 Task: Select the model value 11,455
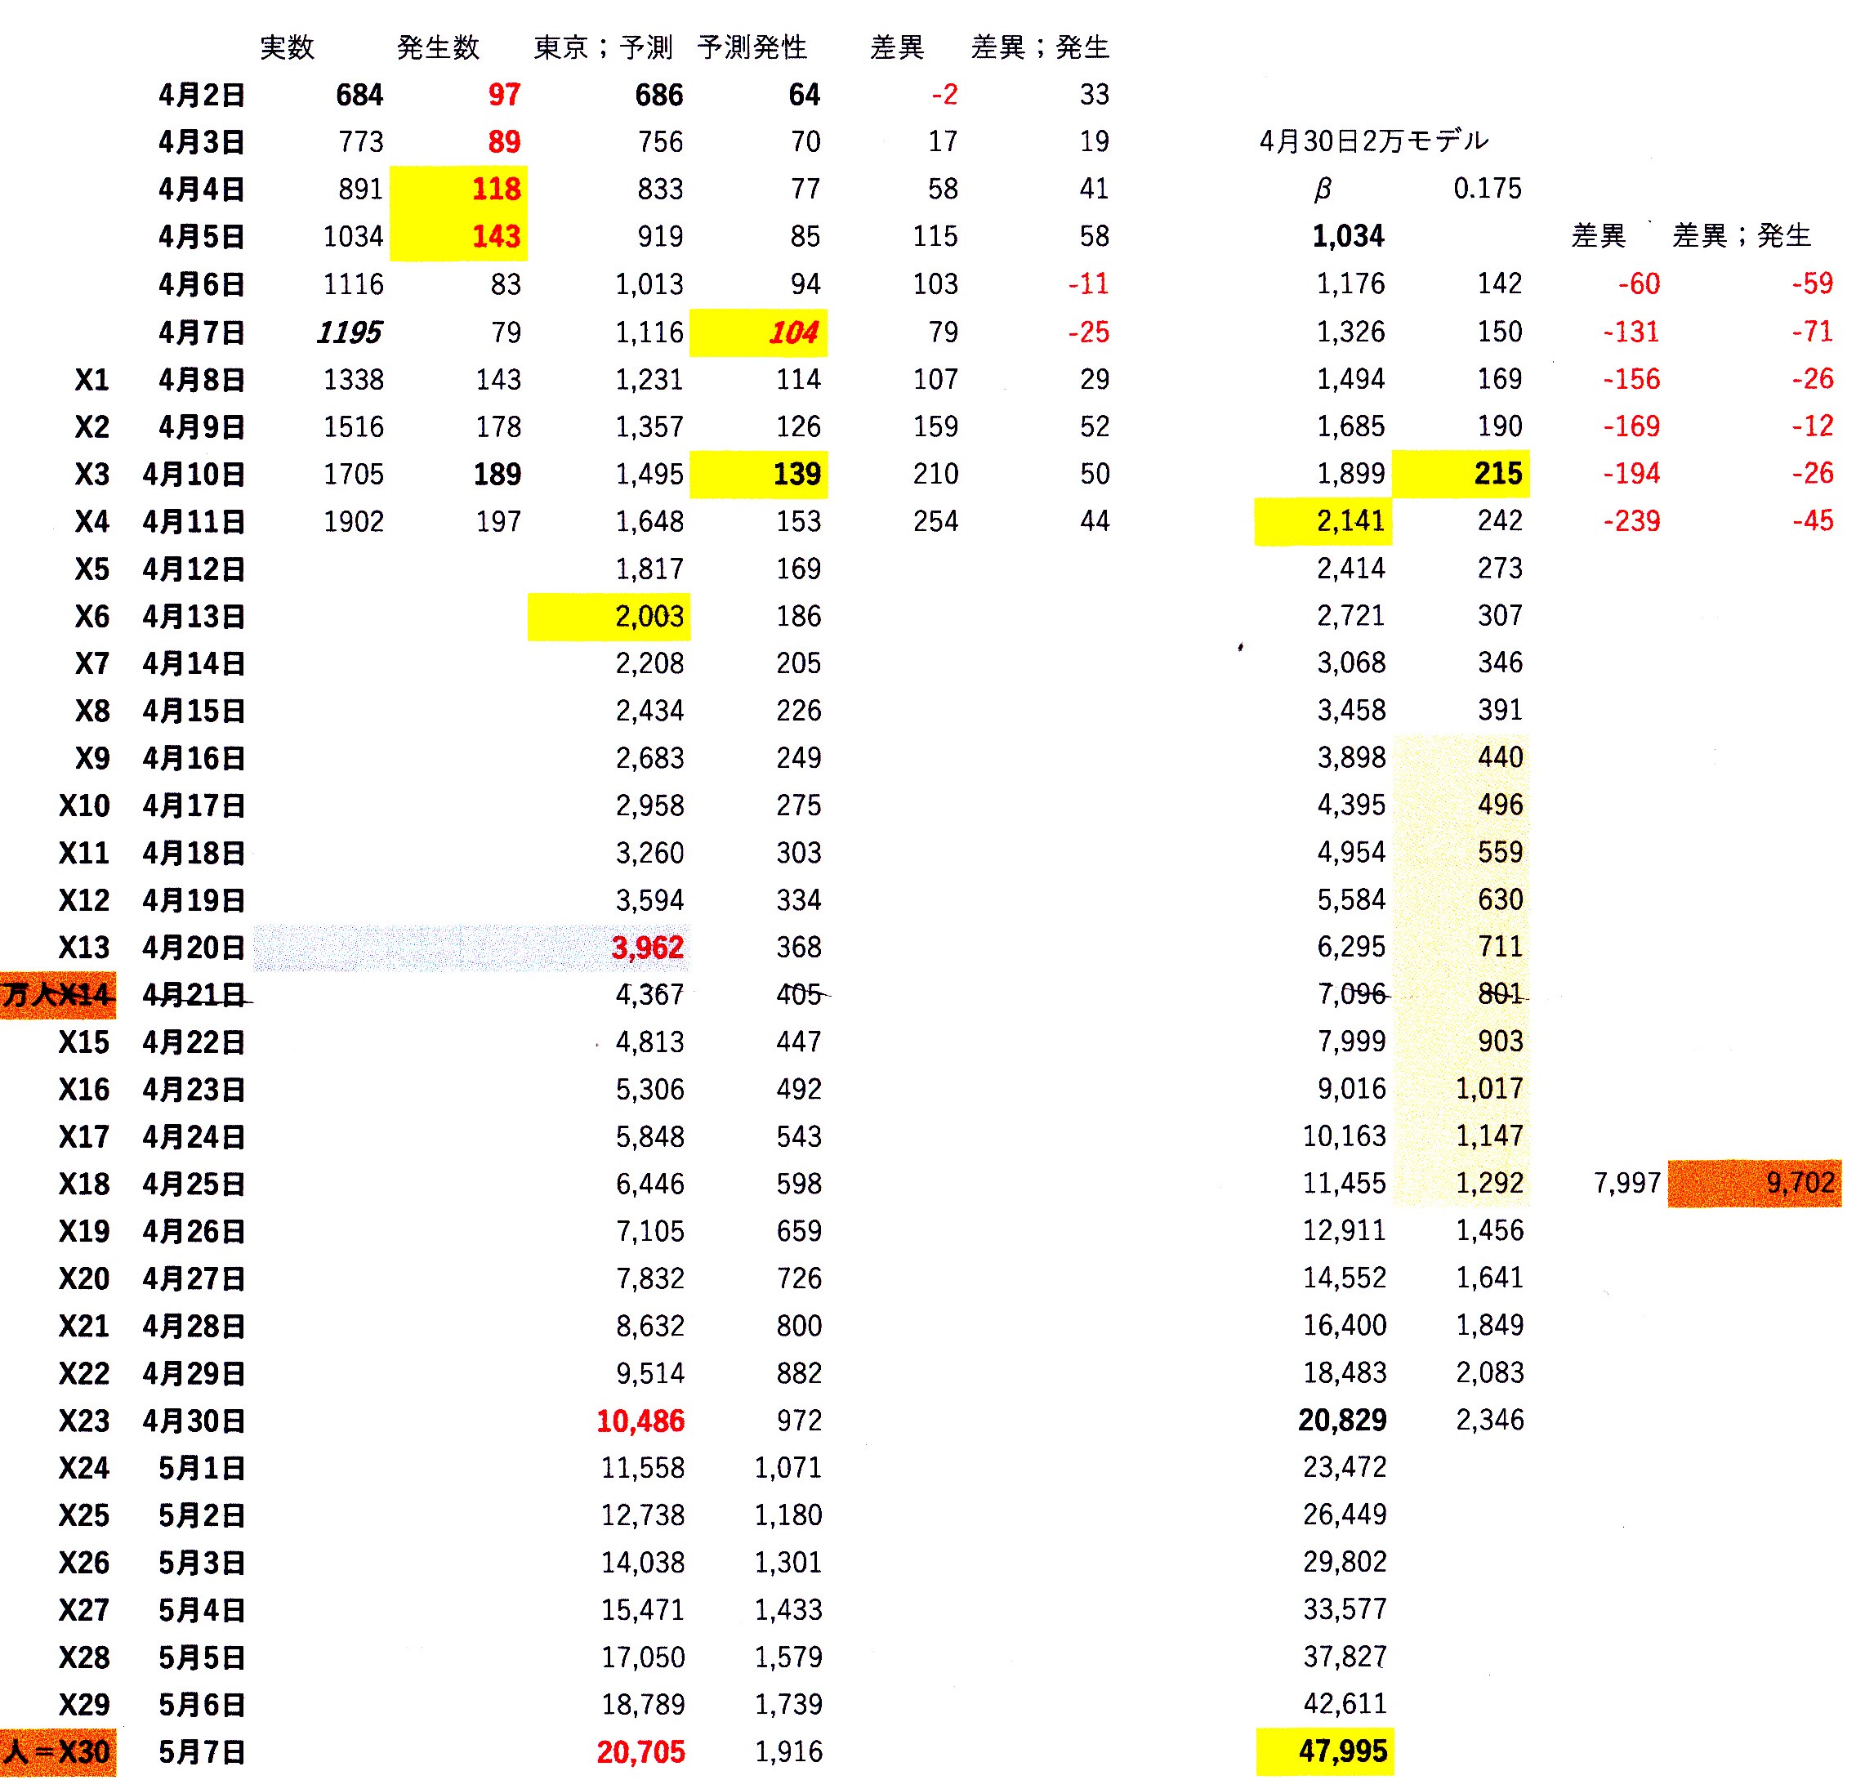pos(1344,1184)
